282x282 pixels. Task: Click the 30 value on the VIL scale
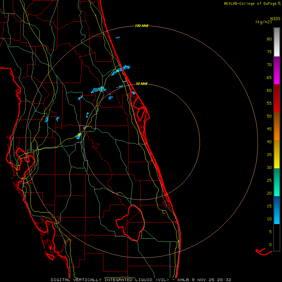click(x=269, y=167)
